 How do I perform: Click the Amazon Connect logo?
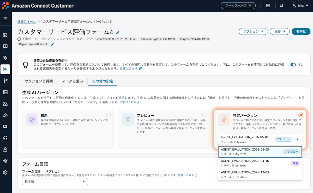[x=5, y=5]
